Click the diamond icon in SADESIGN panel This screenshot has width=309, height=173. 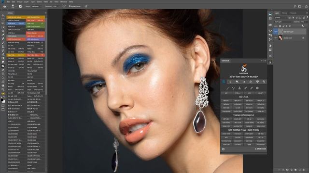click(257, 82)
